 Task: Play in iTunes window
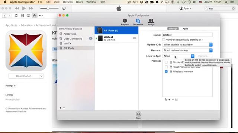pyautogui.click(x=24, y=8)
